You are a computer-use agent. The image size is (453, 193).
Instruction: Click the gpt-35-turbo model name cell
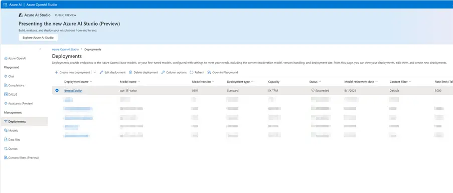tap(128, 90)
